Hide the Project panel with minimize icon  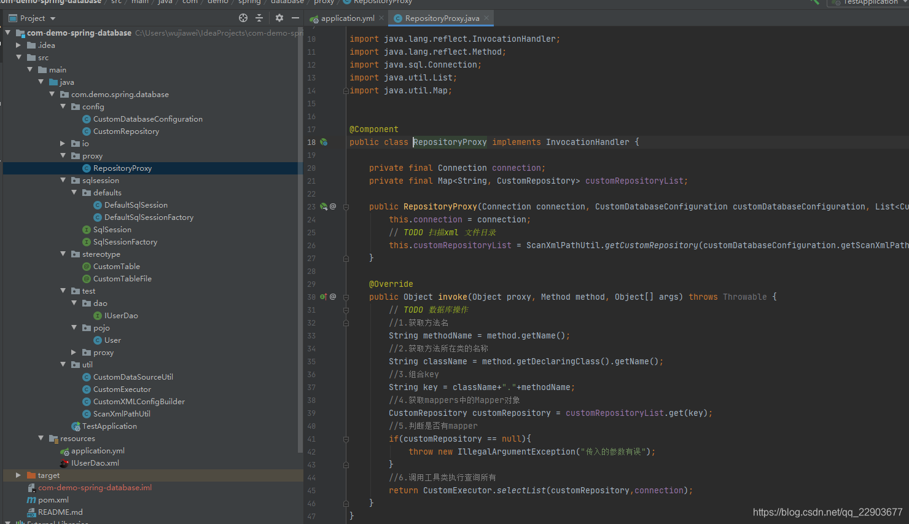[x=295, y=18]
